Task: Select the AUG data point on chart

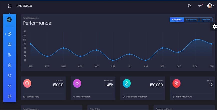Action: (146, 60)
